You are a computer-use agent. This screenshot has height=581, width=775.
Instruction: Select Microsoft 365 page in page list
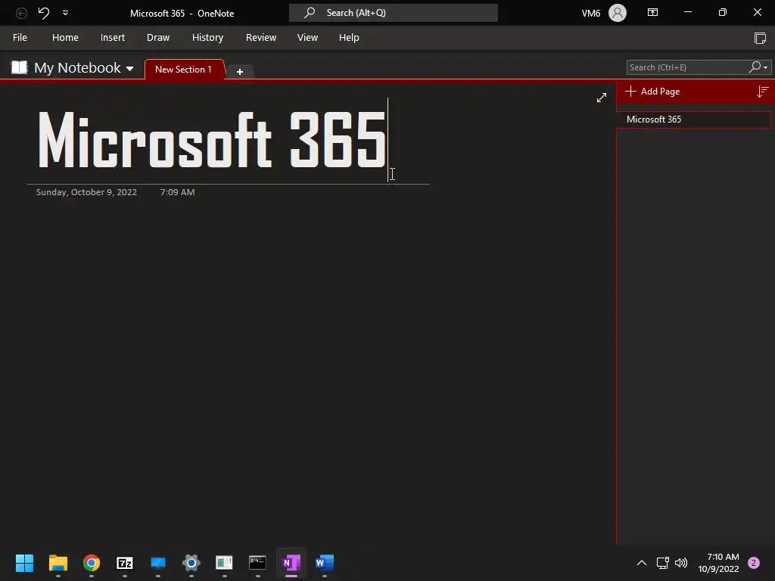point(693,120)
